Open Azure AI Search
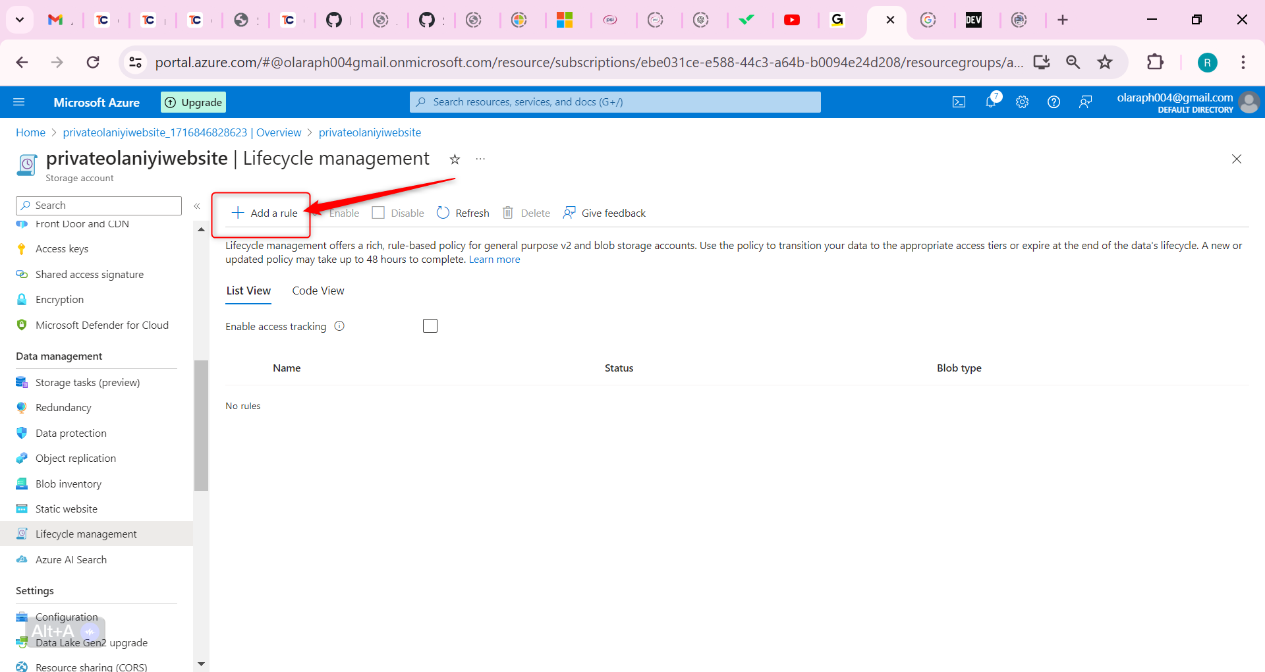Viewport: 1265px width, 672px height. 71,560
